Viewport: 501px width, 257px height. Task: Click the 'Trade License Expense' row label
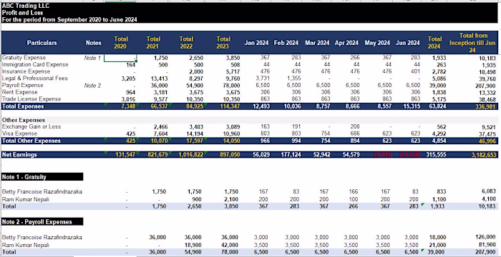[31, 99]
